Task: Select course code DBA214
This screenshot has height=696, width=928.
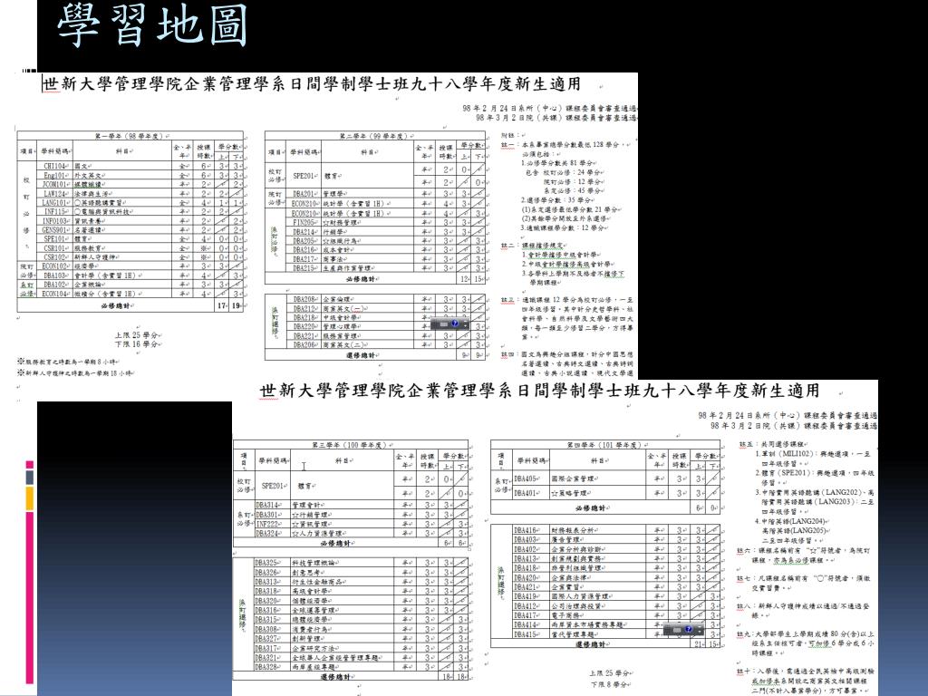Action: click(x=304, y=232)
